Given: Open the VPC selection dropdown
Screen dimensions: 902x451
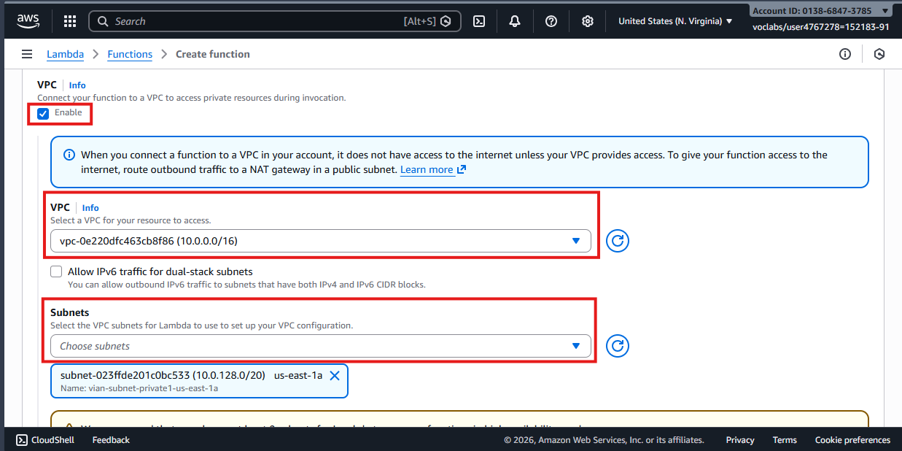Looking at the screenshot, I should coord(321,241).
